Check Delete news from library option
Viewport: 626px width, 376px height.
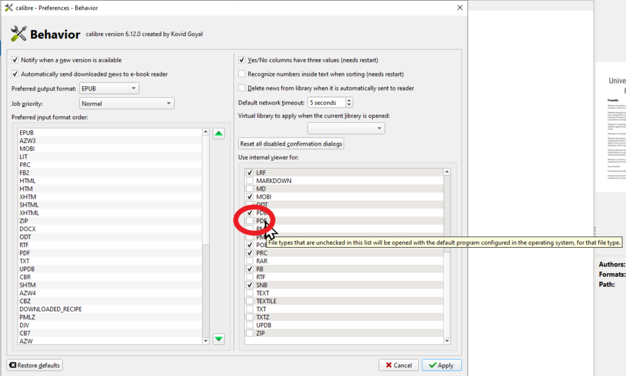(x=242, y=88)
